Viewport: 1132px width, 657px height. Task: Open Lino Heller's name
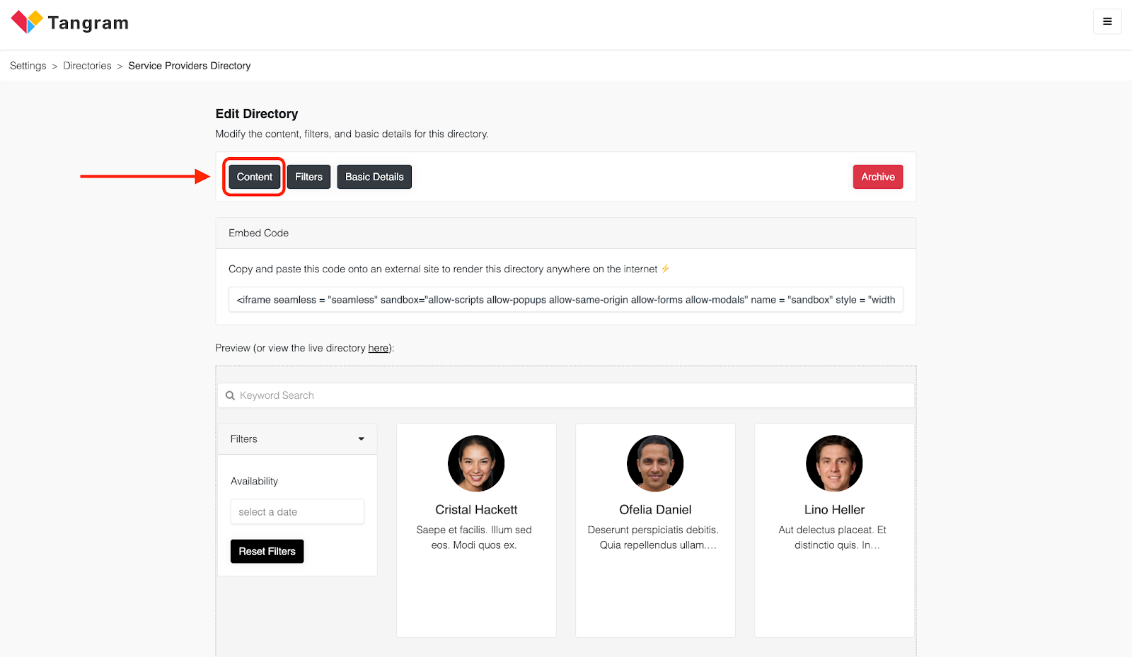pyautogui.click(x=834, y=510)
